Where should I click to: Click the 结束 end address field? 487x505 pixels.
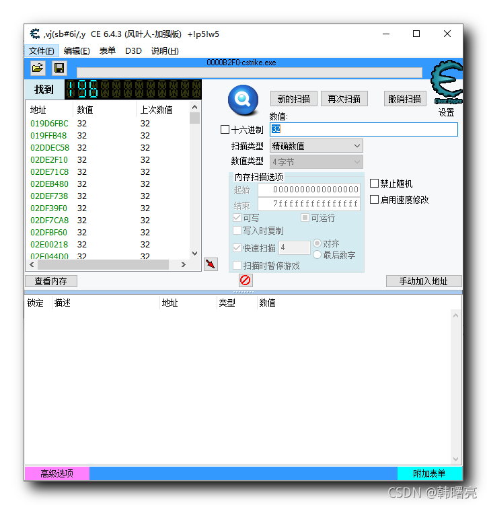coord(309,204)
